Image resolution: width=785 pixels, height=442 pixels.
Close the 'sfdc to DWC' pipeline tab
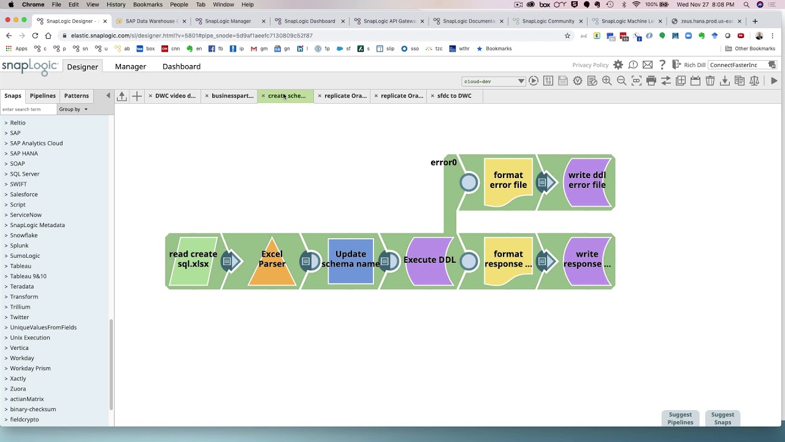pos(432,96)
